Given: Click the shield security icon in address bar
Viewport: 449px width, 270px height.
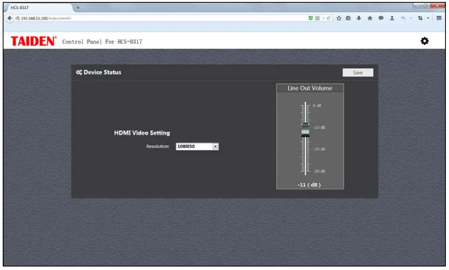Looking at the screenshot, I should pyautogui.click(x=310, y=18).
